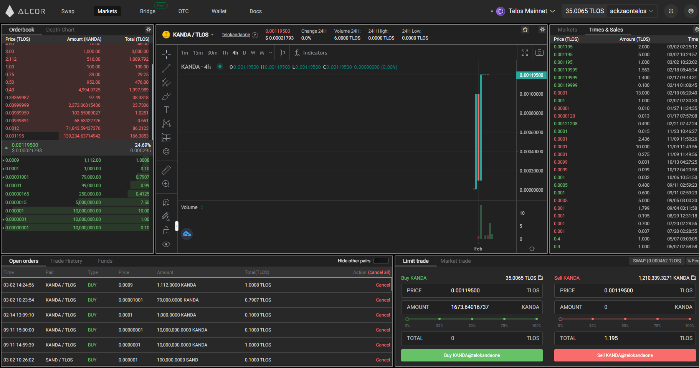The image size is (699, 368).
Task: Open the Wallet page
Action: (x=219, y=11)
